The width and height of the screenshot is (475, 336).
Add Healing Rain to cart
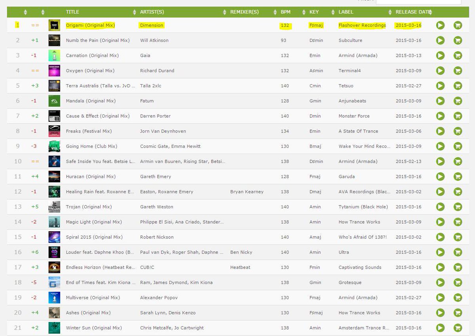tap(458, 192)
